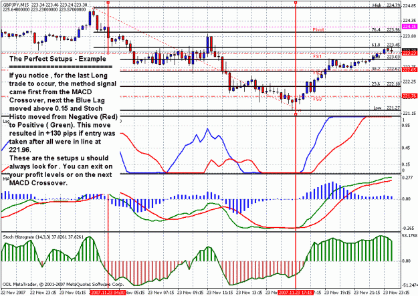This screenshot has height=296, width=418.
Task: Click the 224.35 price axis label
Action: (x=410, y=21)
